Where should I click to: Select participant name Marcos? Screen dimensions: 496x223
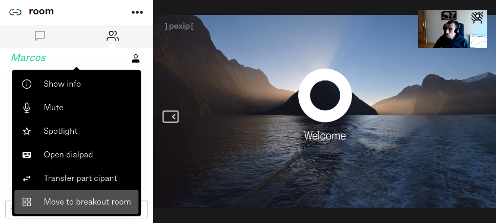(x=29, y=58)
